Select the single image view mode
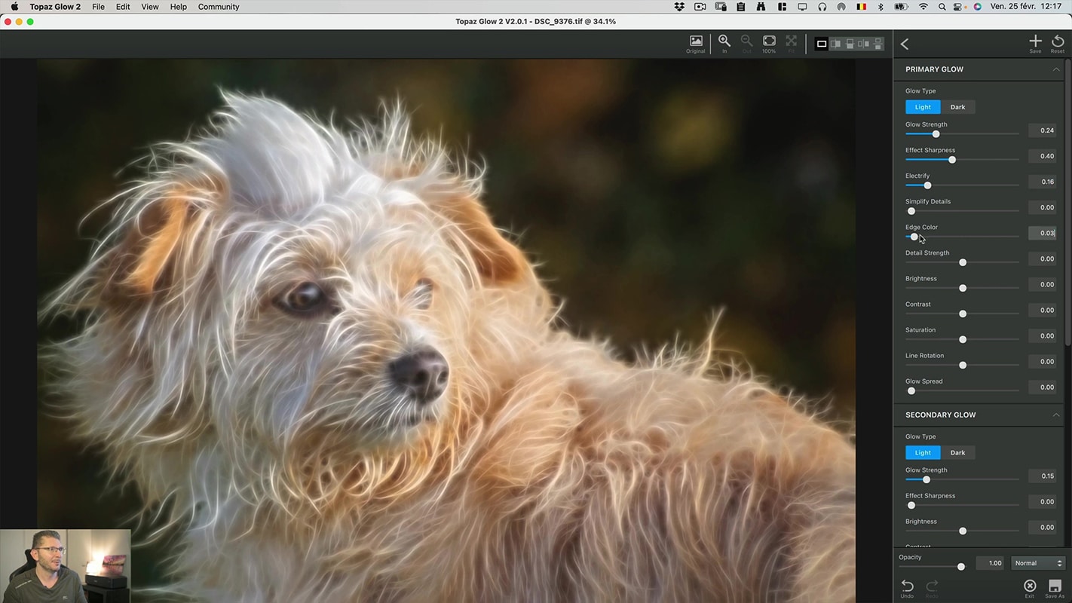Screen dimensions: 1072x603 822,44
